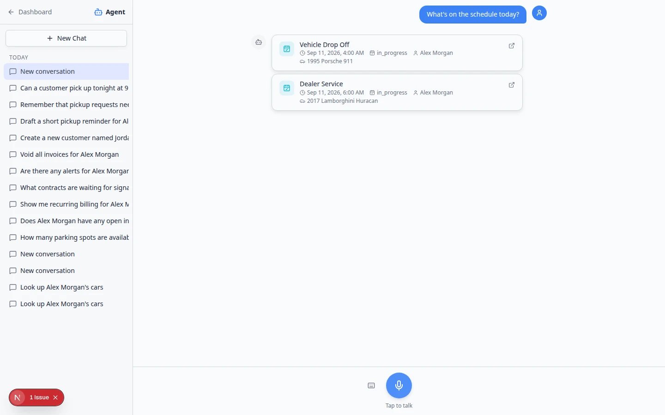665x415 pixels.
Task: Click chat icon beside 'Draft a short pickup reminder'
Action: [x=13, y=121]
